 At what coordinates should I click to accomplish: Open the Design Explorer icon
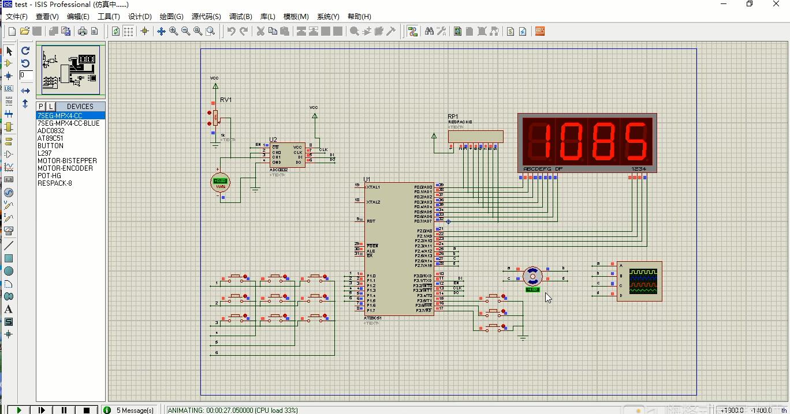click(457, 31)
